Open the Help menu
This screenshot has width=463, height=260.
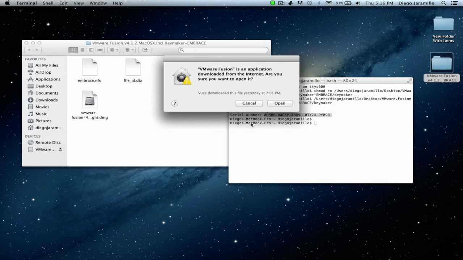point(118,3)
